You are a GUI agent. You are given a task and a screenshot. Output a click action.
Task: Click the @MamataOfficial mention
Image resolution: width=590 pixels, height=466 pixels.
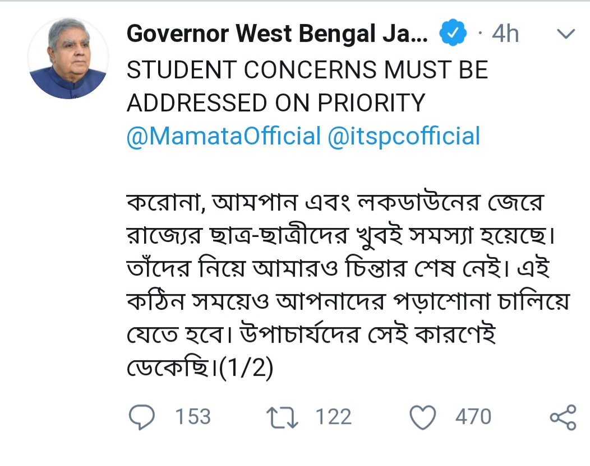coord(224,137)
